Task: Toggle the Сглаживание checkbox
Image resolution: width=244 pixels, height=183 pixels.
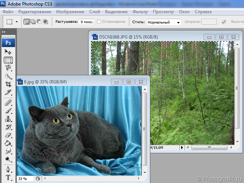Action: click(99, 21)
